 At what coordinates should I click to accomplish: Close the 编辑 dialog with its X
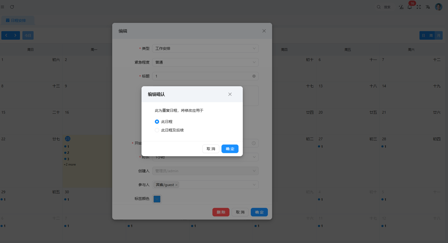264,31
